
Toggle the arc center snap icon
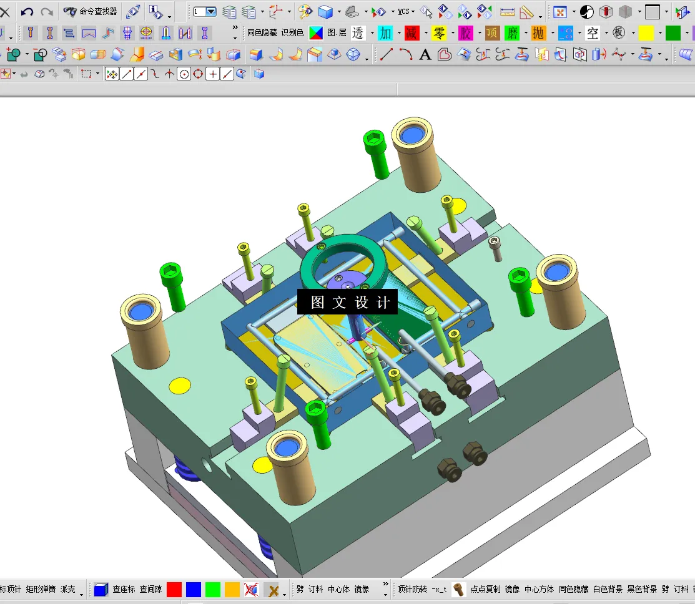click(x=184, y=74)
